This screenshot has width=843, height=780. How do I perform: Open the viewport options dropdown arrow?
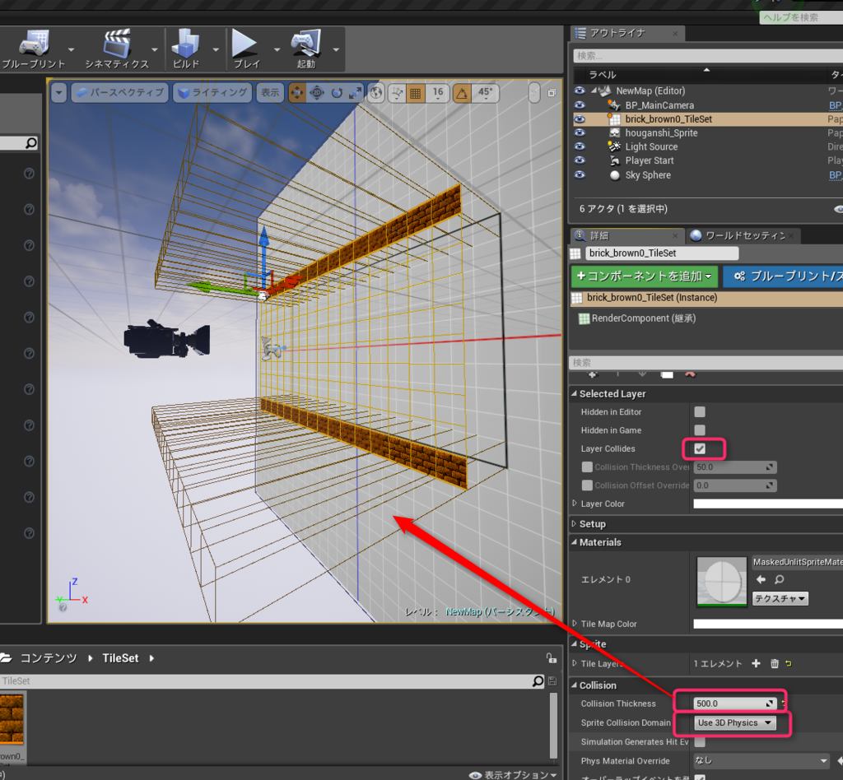[59, 93]
